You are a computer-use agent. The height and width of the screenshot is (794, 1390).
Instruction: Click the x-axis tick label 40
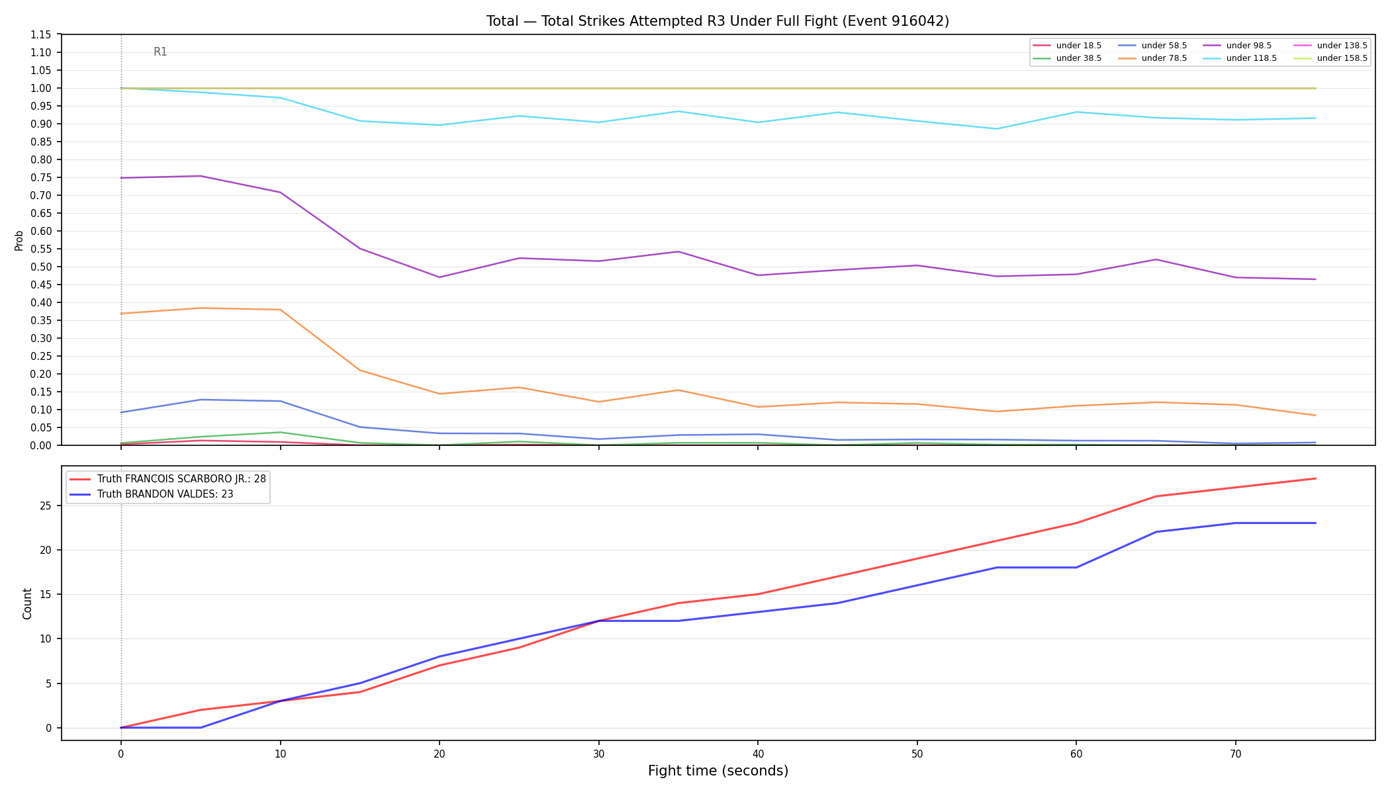pyautogui.click(x=757, y=753)
